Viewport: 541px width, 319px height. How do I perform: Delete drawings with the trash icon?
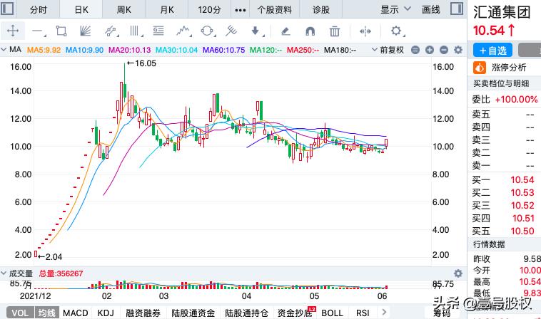pos(335,31)
